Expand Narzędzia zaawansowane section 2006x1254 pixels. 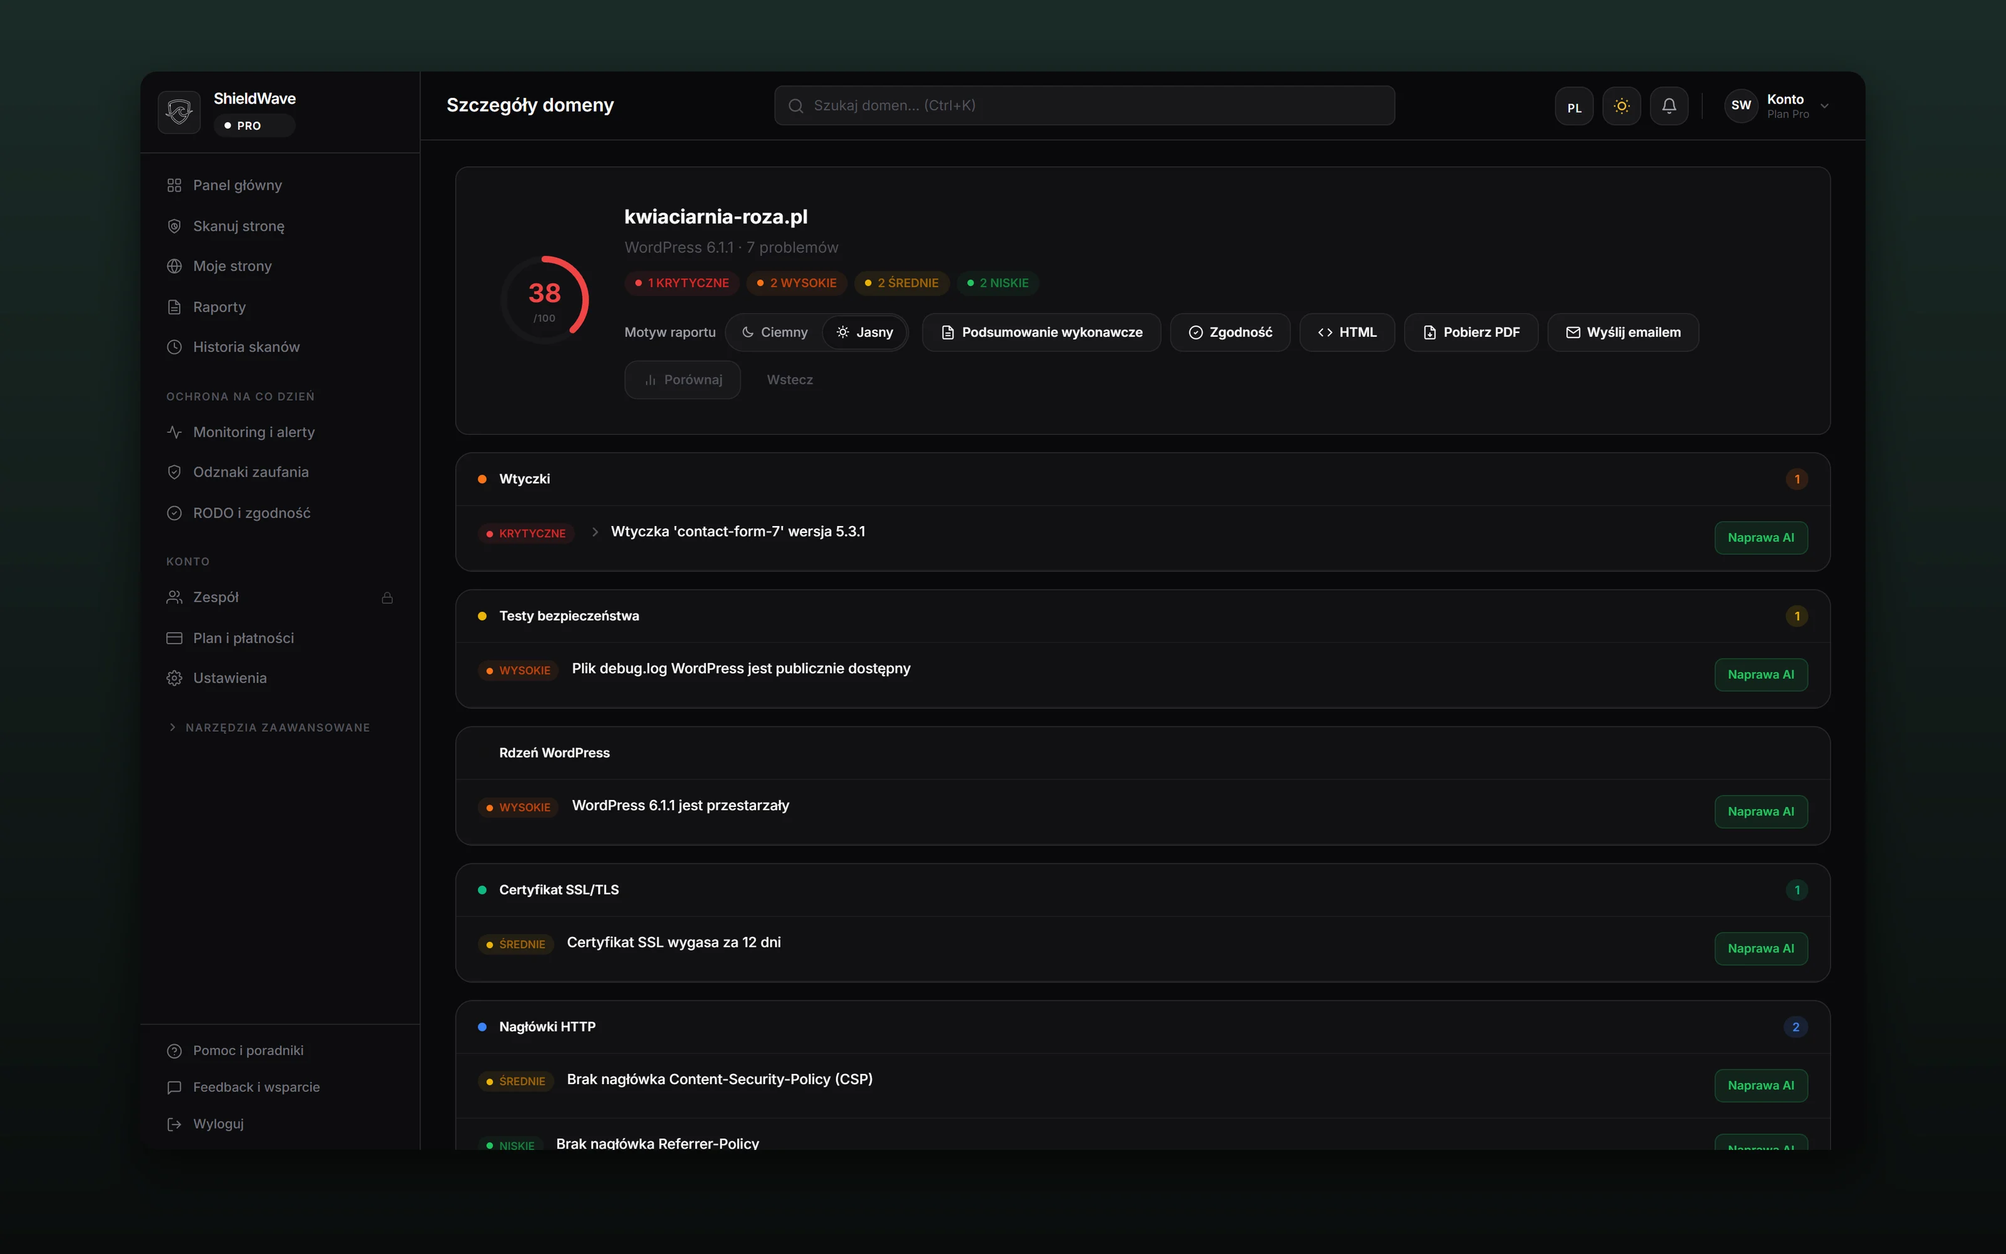270,727
